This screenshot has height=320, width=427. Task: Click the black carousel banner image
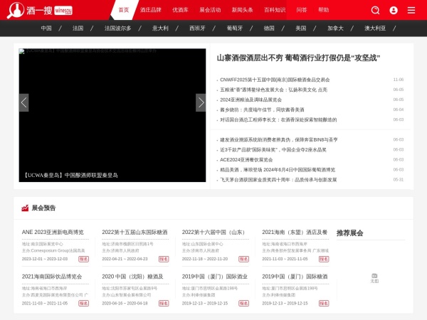pyautogui.click(x=112, y=115)
